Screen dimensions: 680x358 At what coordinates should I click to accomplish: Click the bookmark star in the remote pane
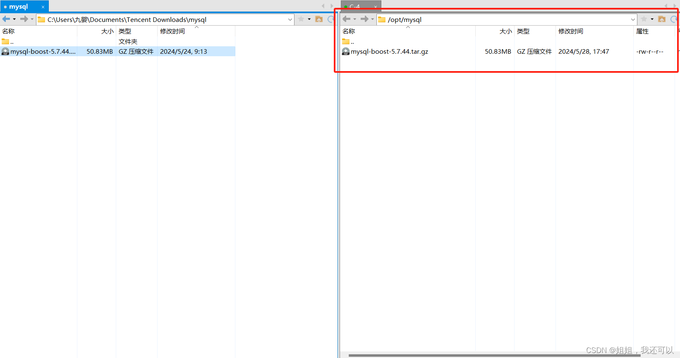click(644, 19)
